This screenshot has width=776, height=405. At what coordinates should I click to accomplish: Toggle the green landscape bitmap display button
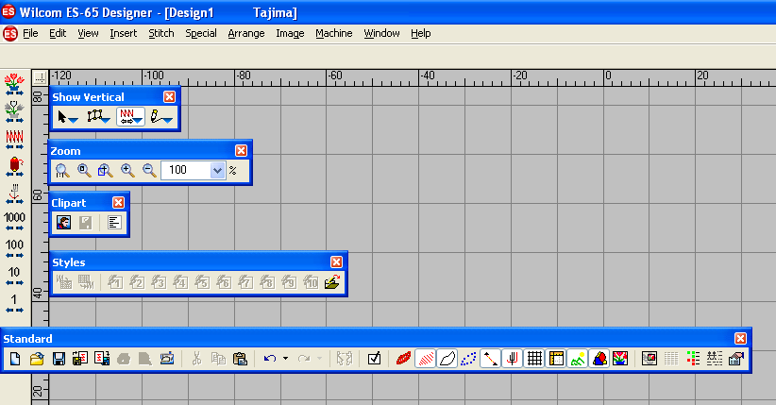coord(578,359)
